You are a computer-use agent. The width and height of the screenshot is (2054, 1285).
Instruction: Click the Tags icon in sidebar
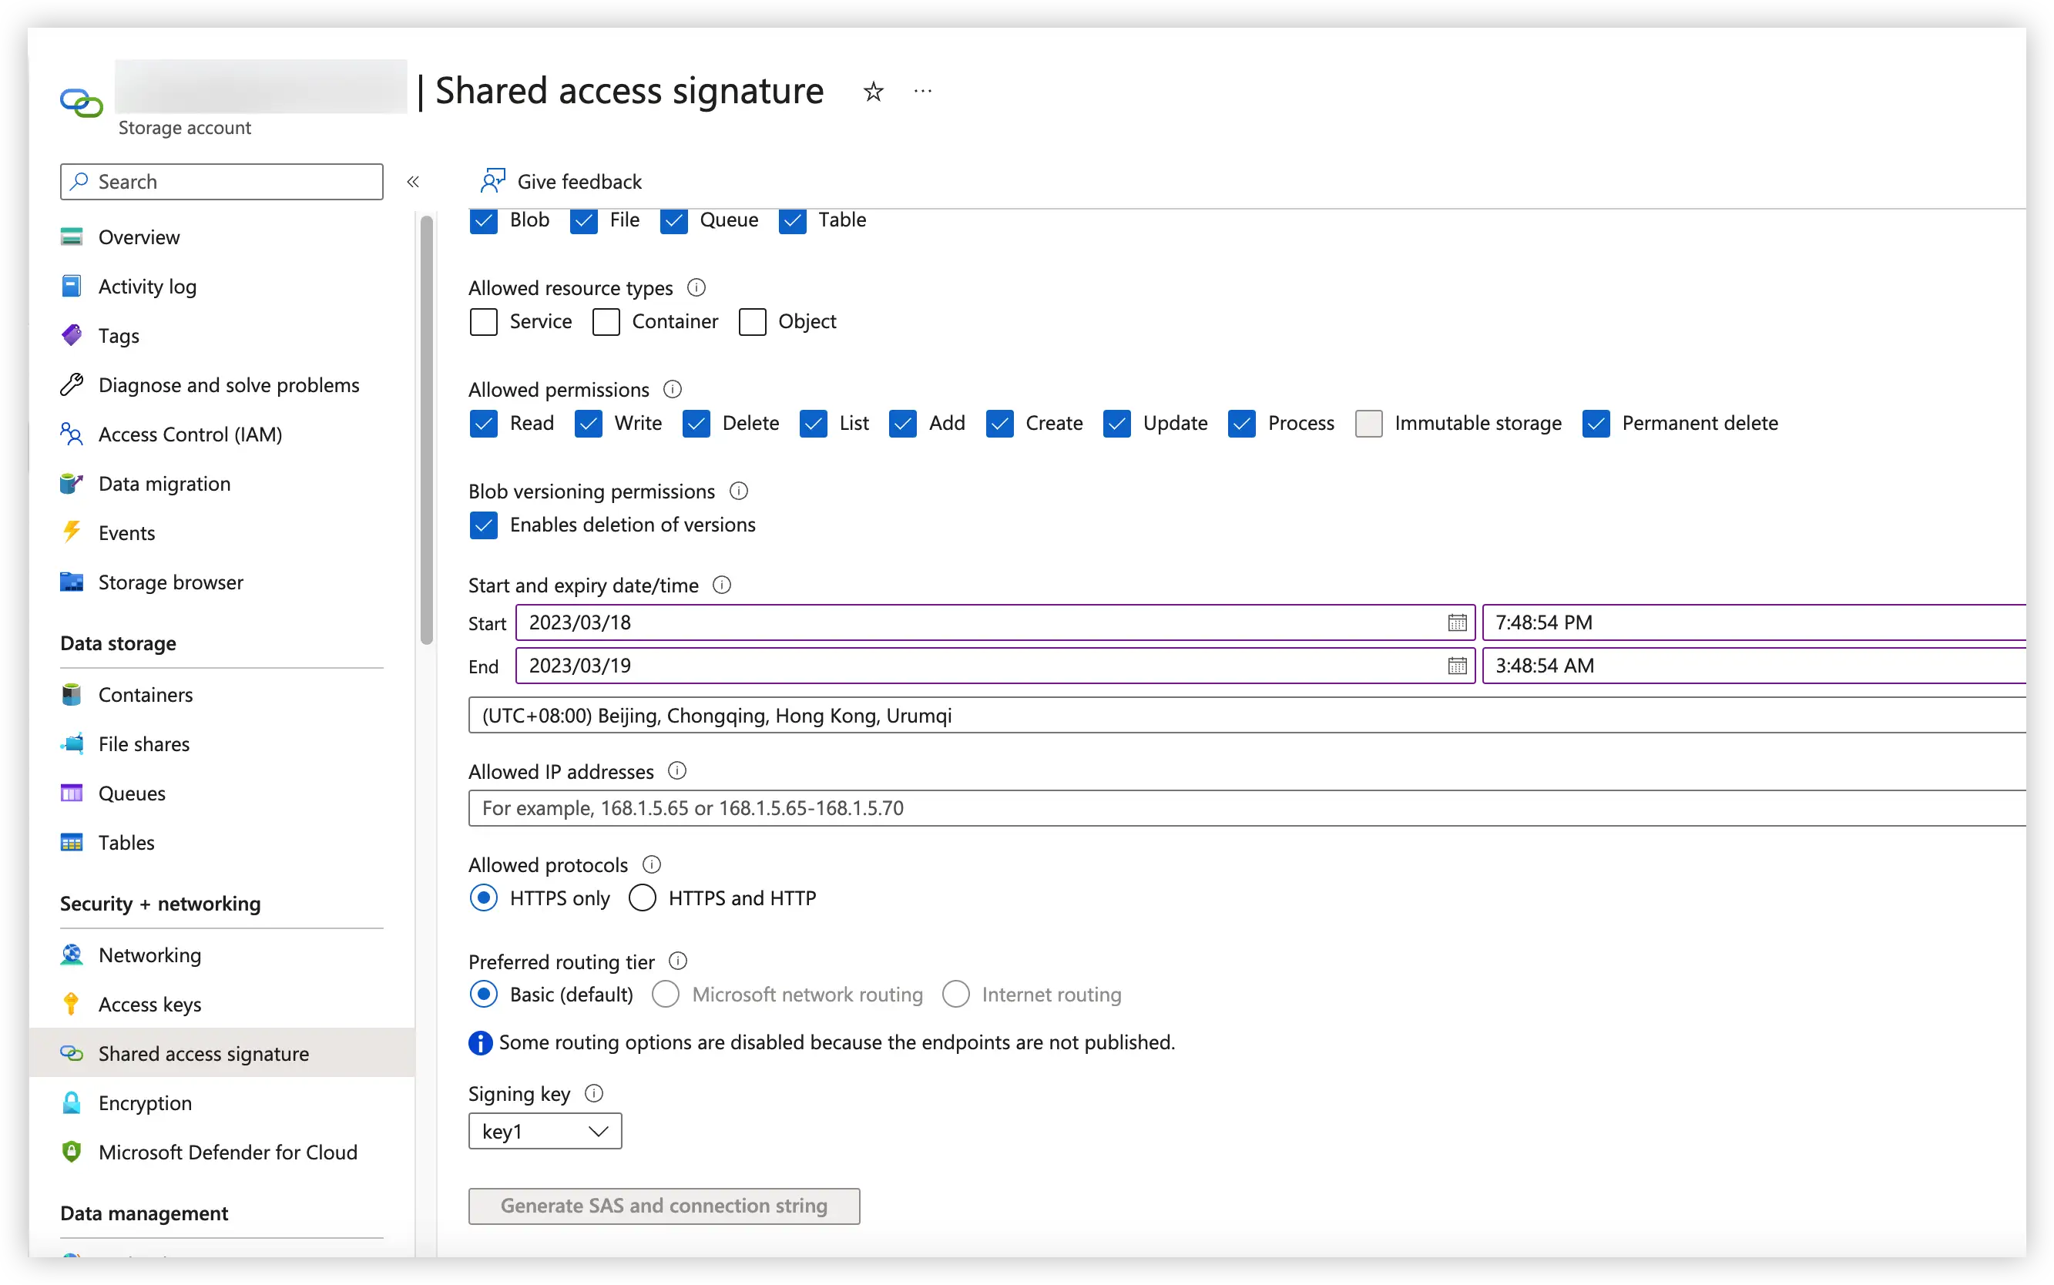point(72,336)
